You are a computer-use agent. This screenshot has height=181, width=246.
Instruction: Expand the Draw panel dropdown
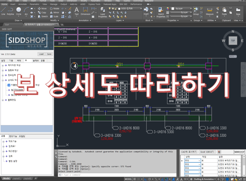point(18,21)
